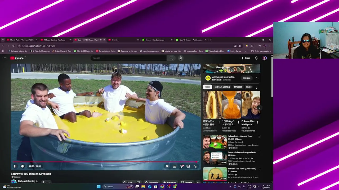The height and width of the screenshot is (190, 339).
Task: Open the tab search dropdown arrow
Action: click(x=3, y=40)
